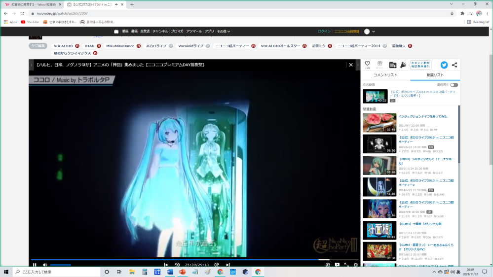Open Chrome tab search dropdown
The width and height of the screenshot is (493, 277).
[451, 4]
